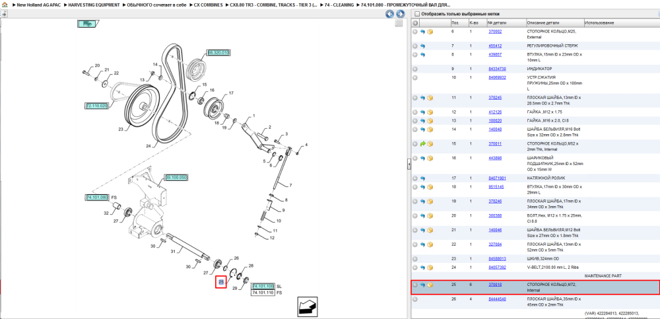Toggle the round selector for row position 9
This screenshot has height=319, width=660.
tap(415, 69)
